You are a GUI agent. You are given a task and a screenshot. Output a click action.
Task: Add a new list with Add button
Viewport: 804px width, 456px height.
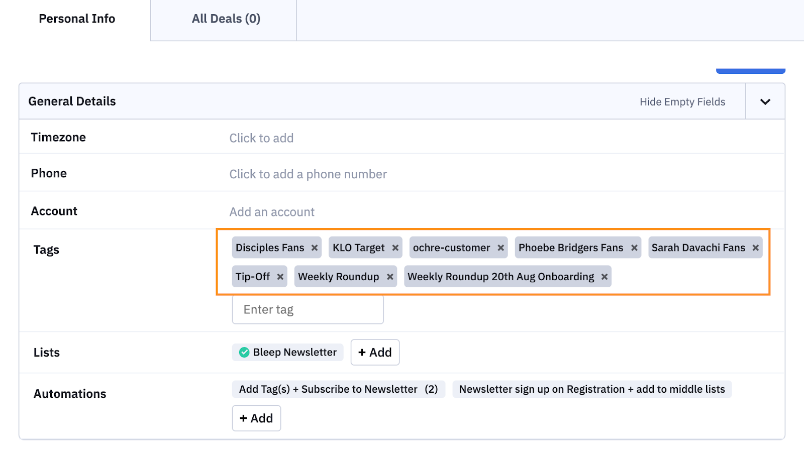click(x=375, y=353)
